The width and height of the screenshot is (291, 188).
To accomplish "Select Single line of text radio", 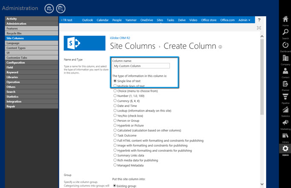I will (x=115, y=81).
